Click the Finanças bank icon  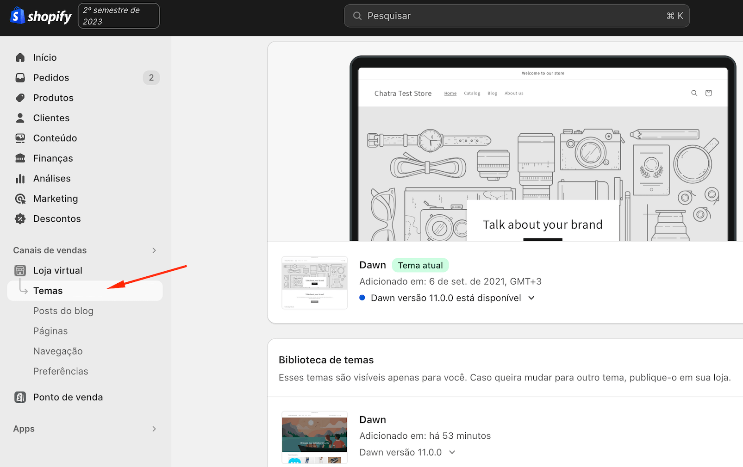click(x=20, y=158)
